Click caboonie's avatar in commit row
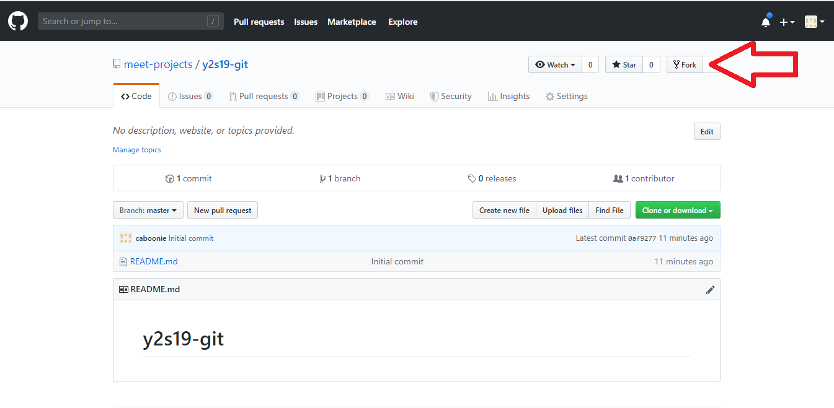Image resolution: width=834 pixels, height=408 pixels. (x=126, y=238)
